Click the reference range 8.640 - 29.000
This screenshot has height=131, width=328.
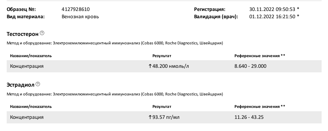[250, 66]
